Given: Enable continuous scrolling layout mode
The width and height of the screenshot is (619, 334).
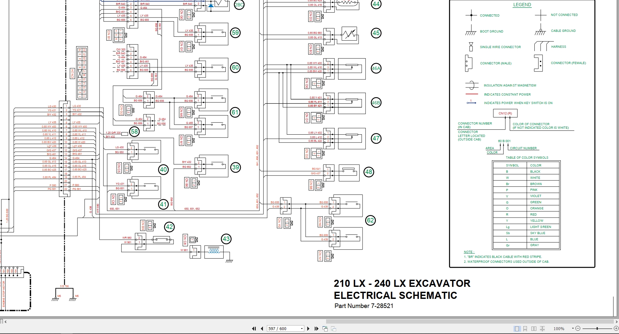Looking at the screenshot, I should (525, 328).
